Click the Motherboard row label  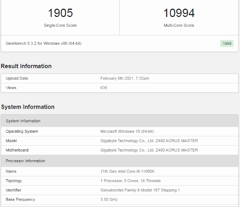(17, 150)
